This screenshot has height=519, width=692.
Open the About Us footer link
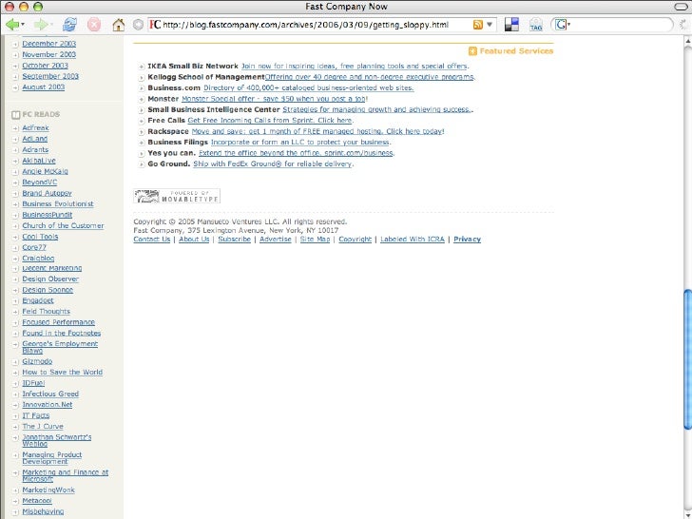tap(194, 240)
